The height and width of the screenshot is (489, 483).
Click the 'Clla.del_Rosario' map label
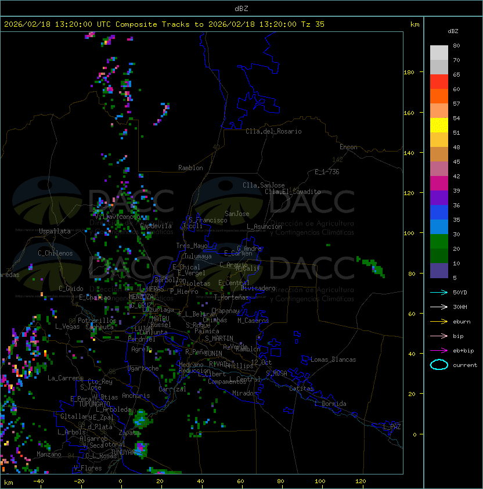(x=273, y=131)
